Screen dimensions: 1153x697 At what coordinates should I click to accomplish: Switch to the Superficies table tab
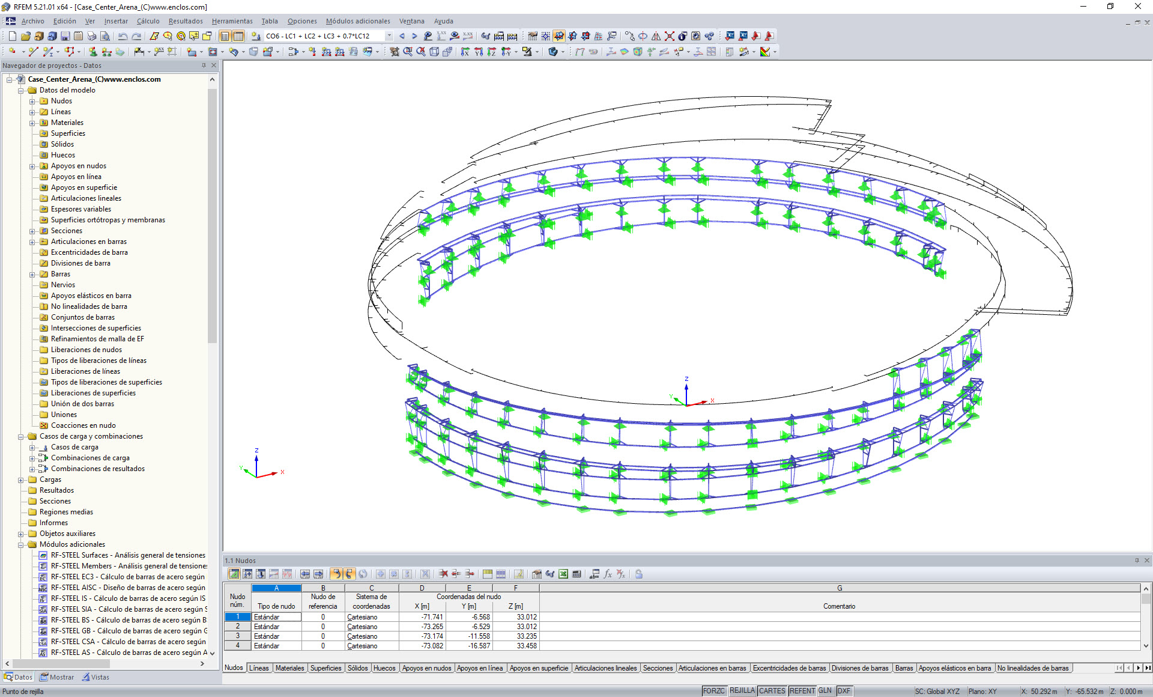point(325,668)
